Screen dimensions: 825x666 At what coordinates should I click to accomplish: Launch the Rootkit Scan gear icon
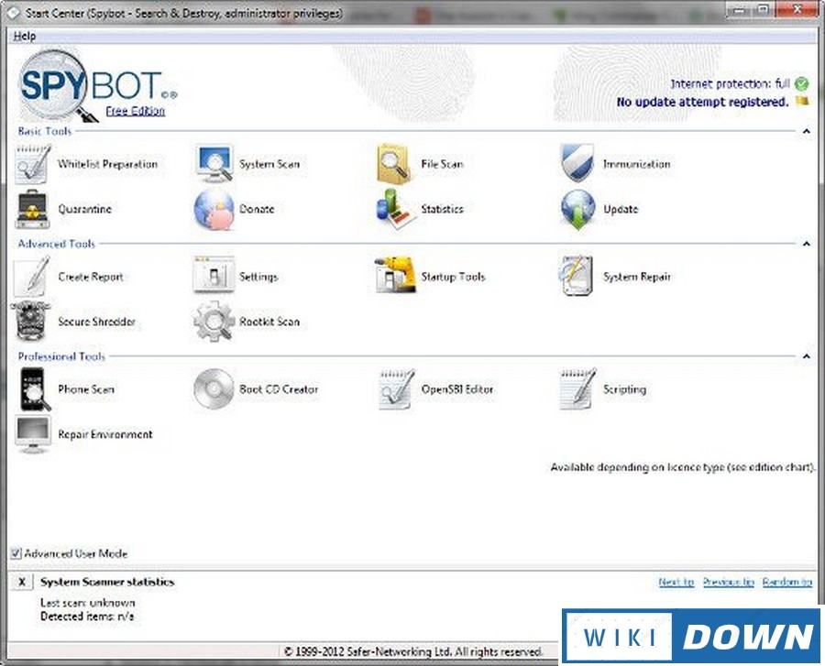coord(214,322)
